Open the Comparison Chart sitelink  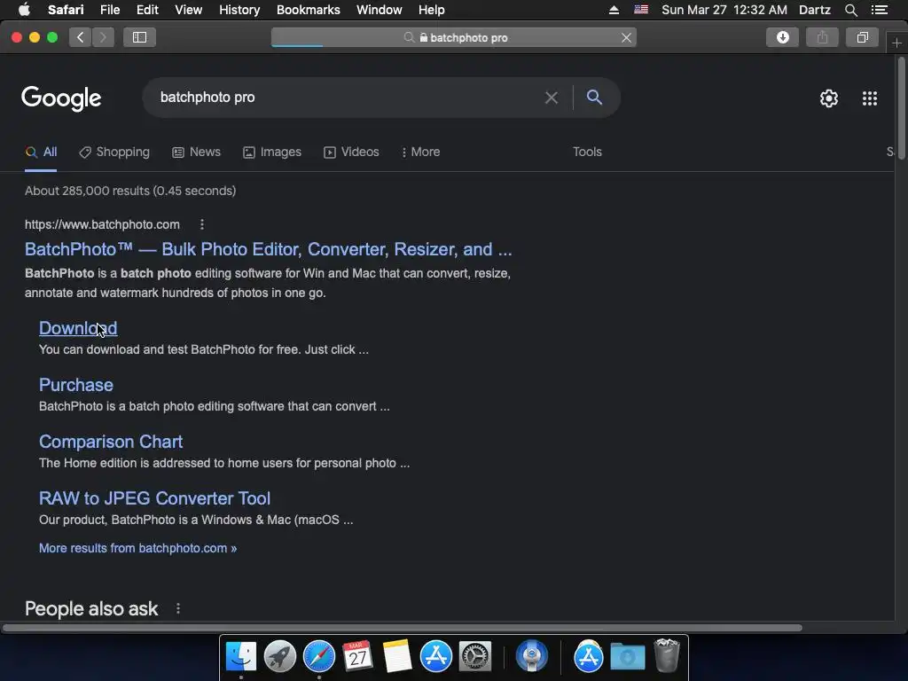[x=111, y=442]
